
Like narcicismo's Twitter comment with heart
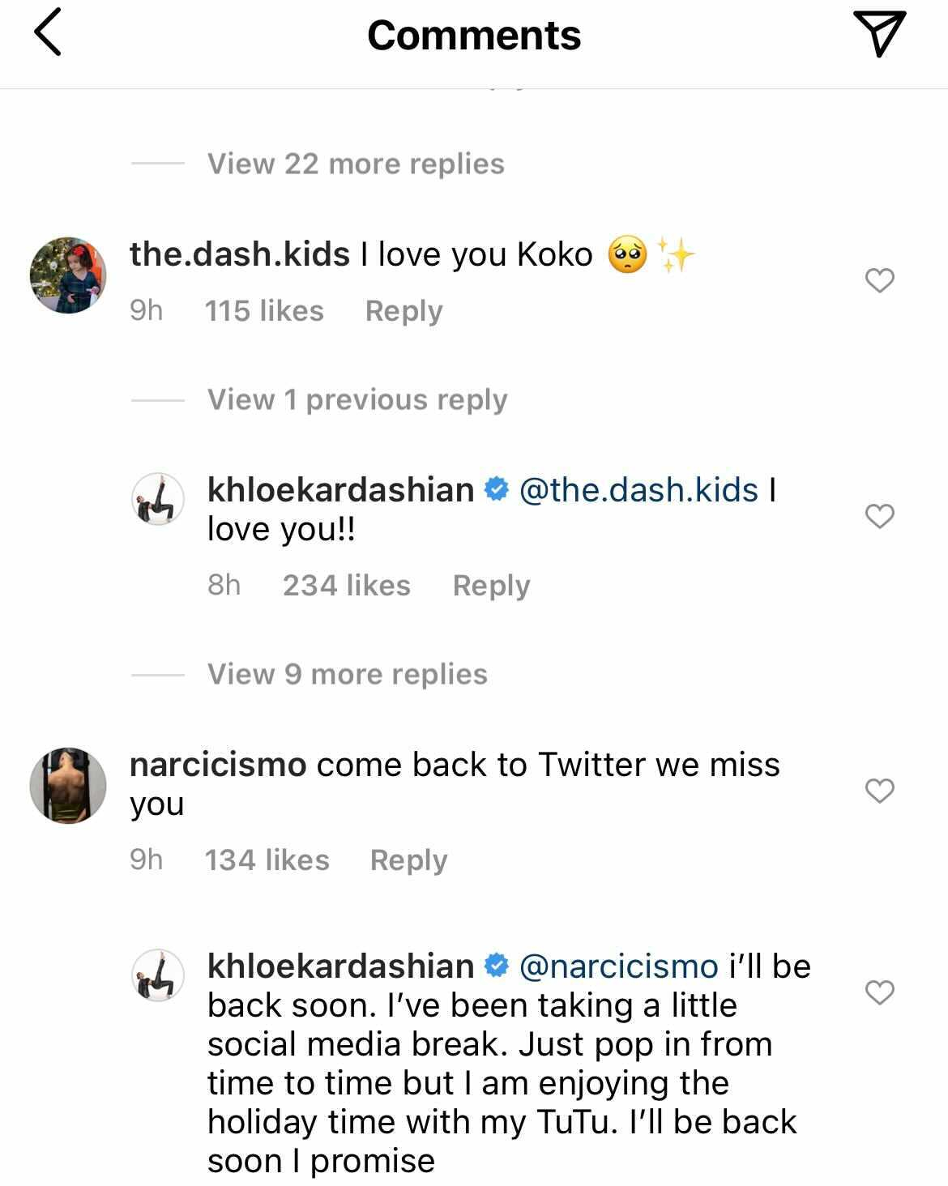point(879,791)
